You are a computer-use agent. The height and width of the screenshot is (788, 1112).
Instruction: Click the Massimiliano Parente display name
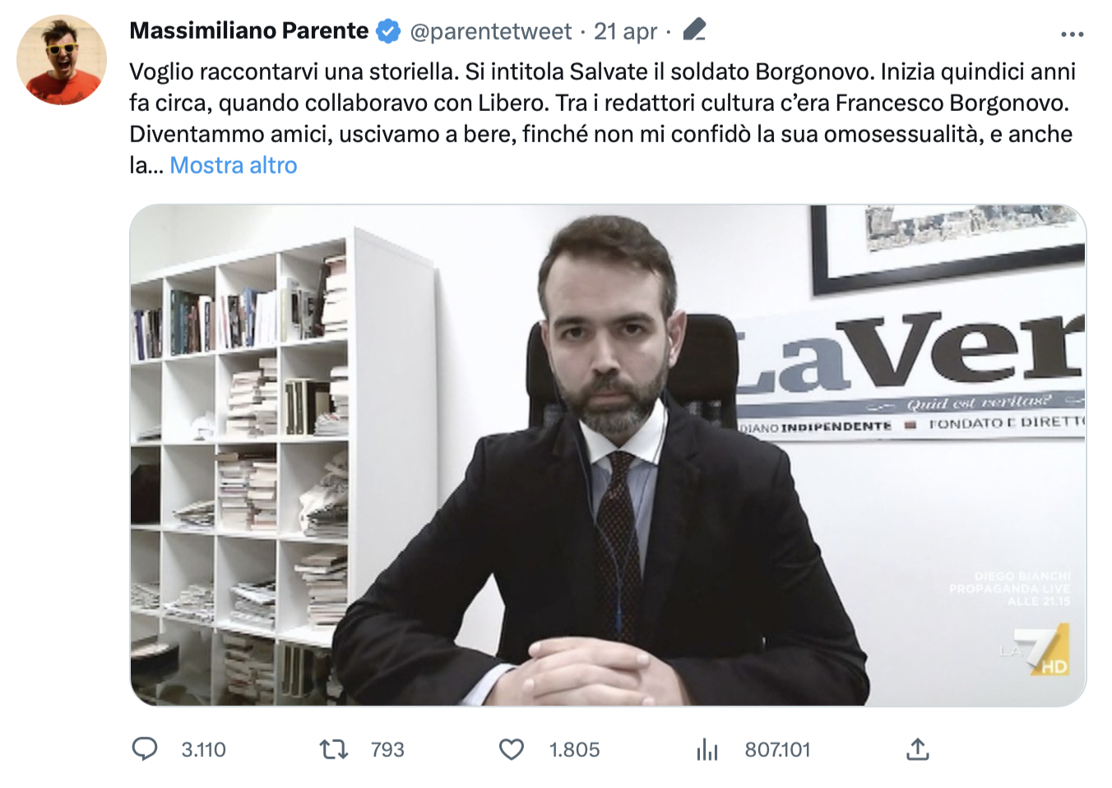point(249,30)
